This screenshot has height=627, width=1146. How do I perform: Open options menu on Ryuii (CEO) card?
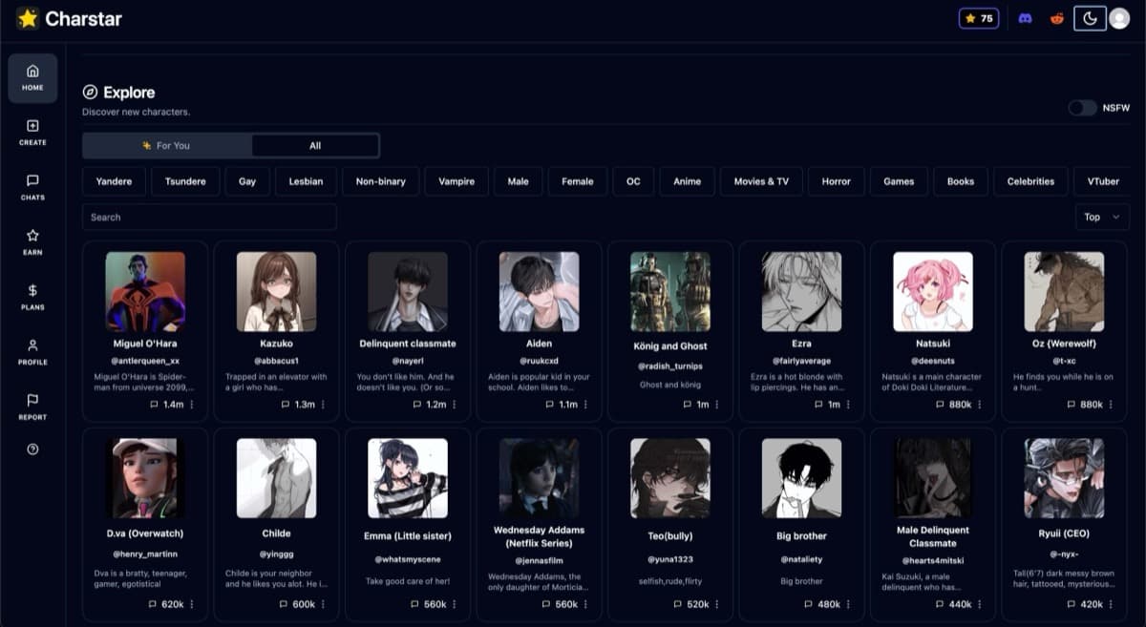[1110, 603]
